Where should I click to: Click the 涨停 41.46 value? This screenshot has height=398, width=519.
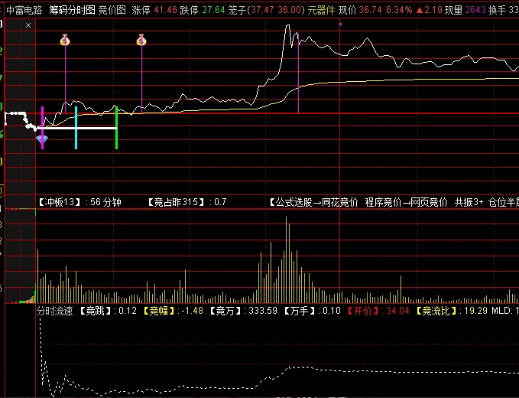[154, 10]
